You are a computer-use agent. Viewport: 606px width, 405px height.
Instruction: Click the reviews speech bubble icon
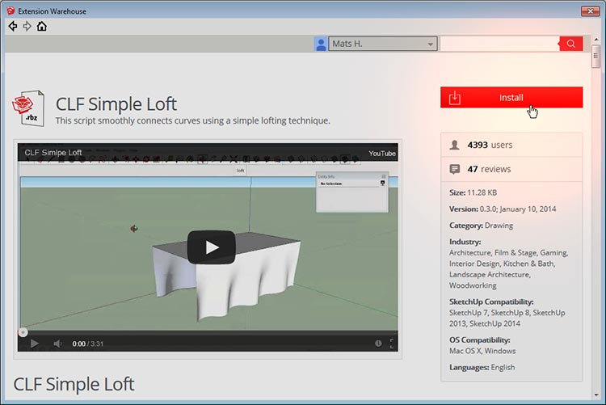tap(455, 169)
